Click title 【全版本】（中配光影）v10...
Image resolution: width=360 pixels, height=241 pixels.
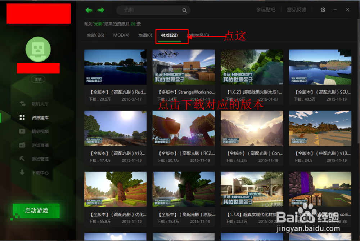point(322,153)
